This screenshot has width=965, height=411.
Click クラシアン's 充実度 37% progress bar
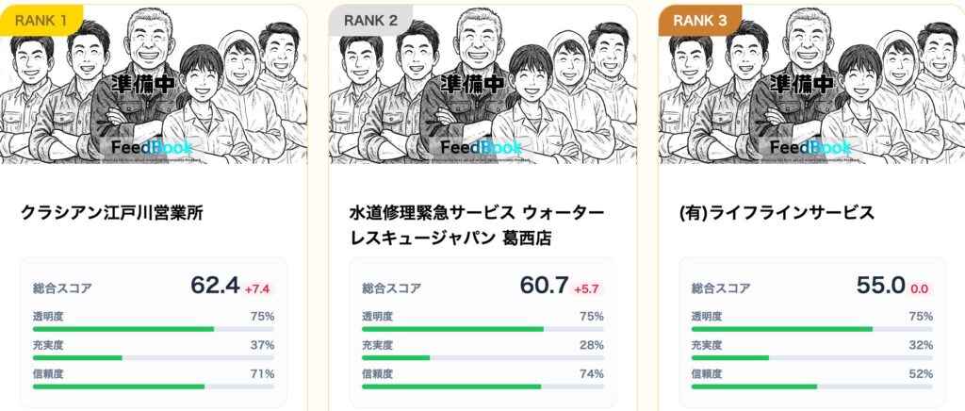coord(154,357)
